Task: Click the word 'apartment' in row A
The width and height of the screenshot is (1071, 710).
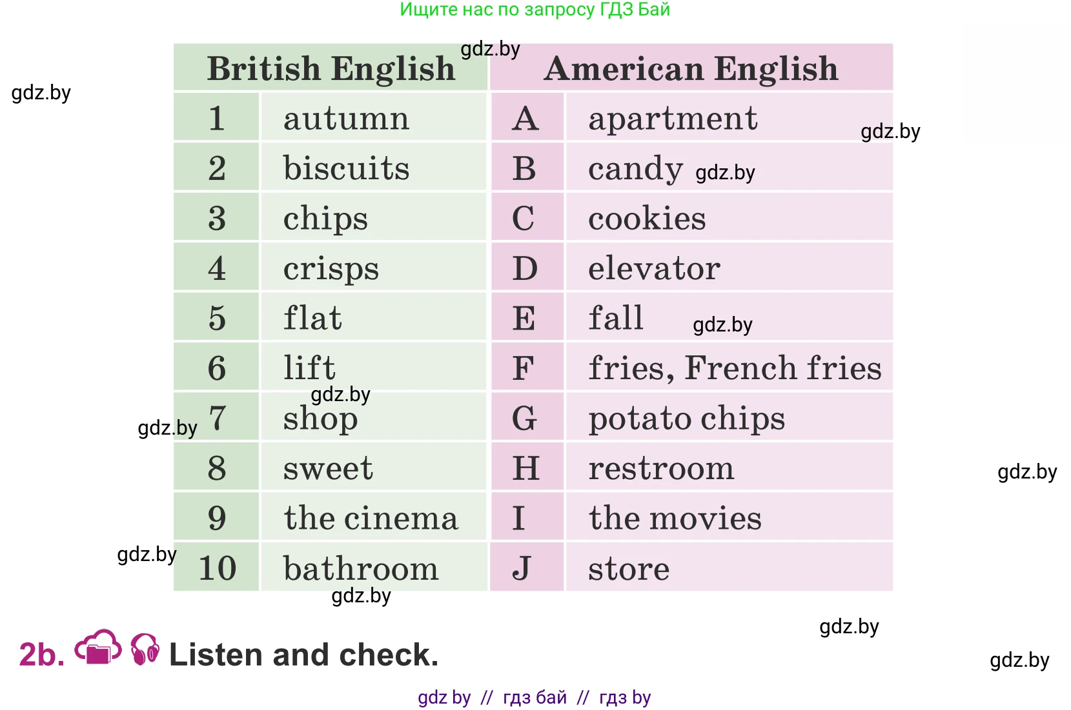Action: pos(673,119)
